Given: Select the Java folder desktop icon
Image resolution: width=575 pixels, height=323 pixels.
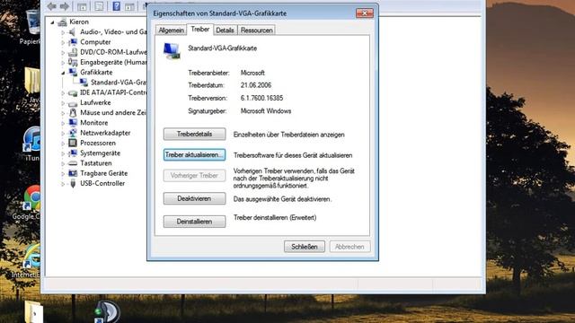Looking at the screenshot, I should (32, 81).
